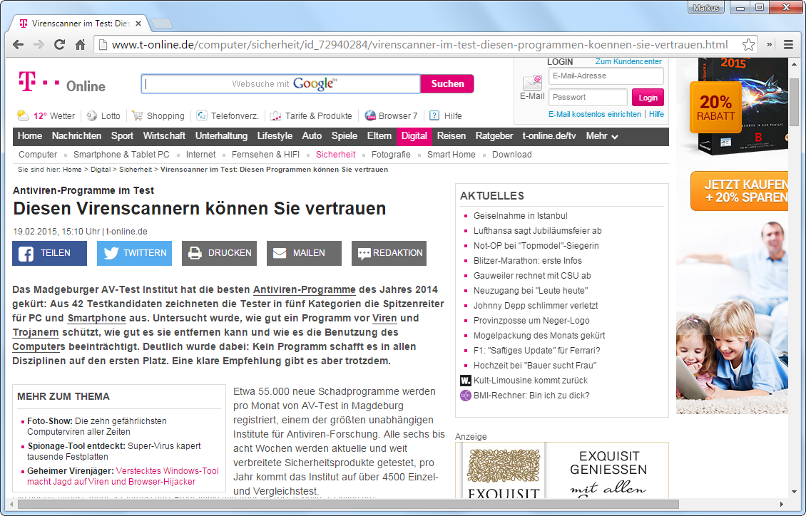This screenshot has height=516, width=806.
Task: Expand the Mehr navigation dropdown
Action: pos(602,136)
